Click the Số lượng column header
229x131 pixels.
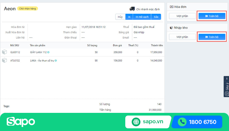coord(92,45)
